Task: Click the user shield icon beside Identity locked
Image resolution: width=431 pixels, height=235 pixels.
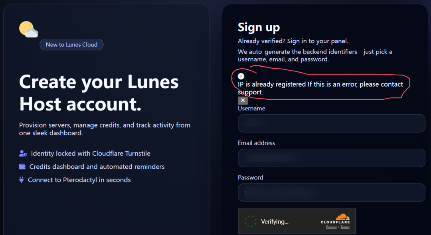Action: [23, 154]
